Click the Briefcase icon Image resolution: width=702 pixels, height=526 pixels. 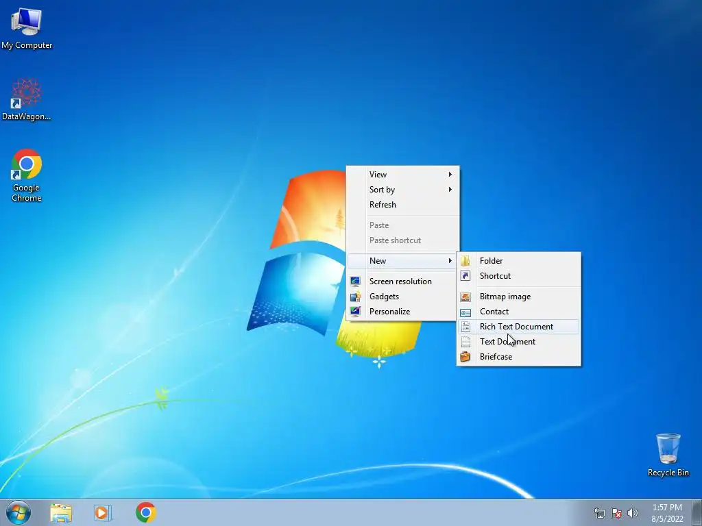(x=465, y=357)
